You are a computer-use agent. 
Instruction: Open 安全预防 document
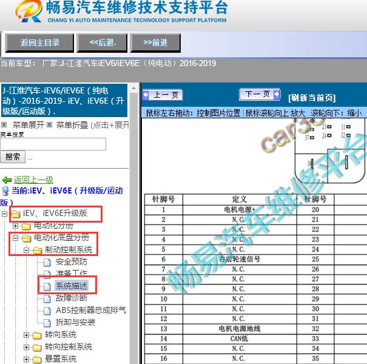72,261
